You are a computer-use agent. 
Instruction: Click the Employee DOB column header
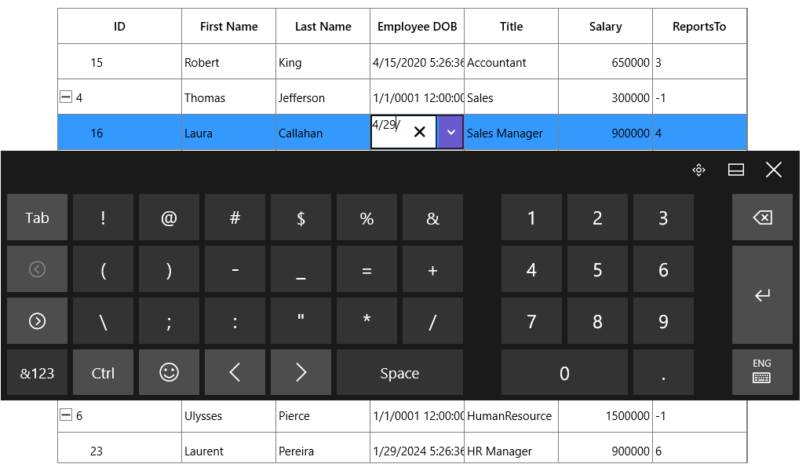point(417,26)
